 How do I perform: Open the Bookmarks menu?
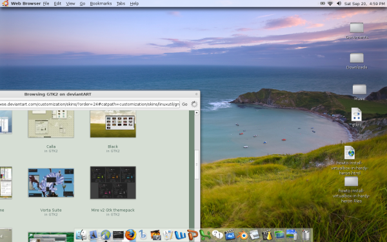101,3
